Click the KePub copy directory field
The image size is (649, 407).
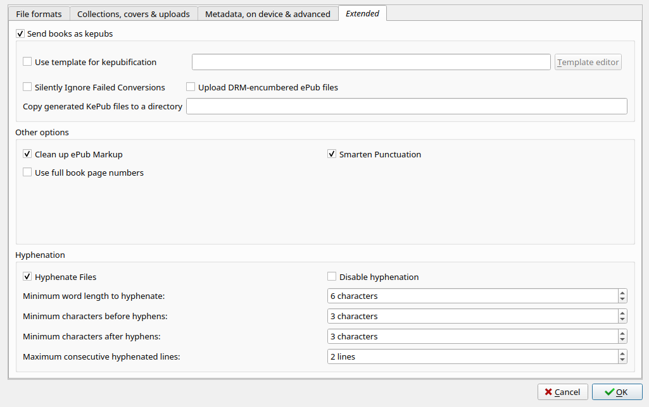[x=406, y=106]
